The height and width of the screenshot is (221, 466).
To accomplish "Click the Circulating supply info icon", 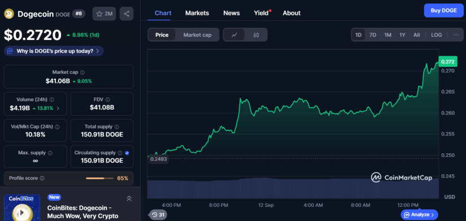I will click(x=120, y=153).
